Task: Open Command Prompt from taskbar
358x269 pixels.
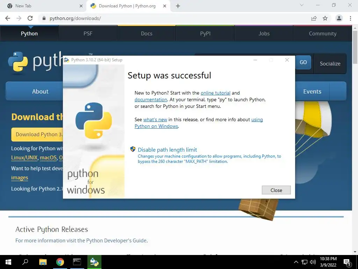Action: [77, 262]
